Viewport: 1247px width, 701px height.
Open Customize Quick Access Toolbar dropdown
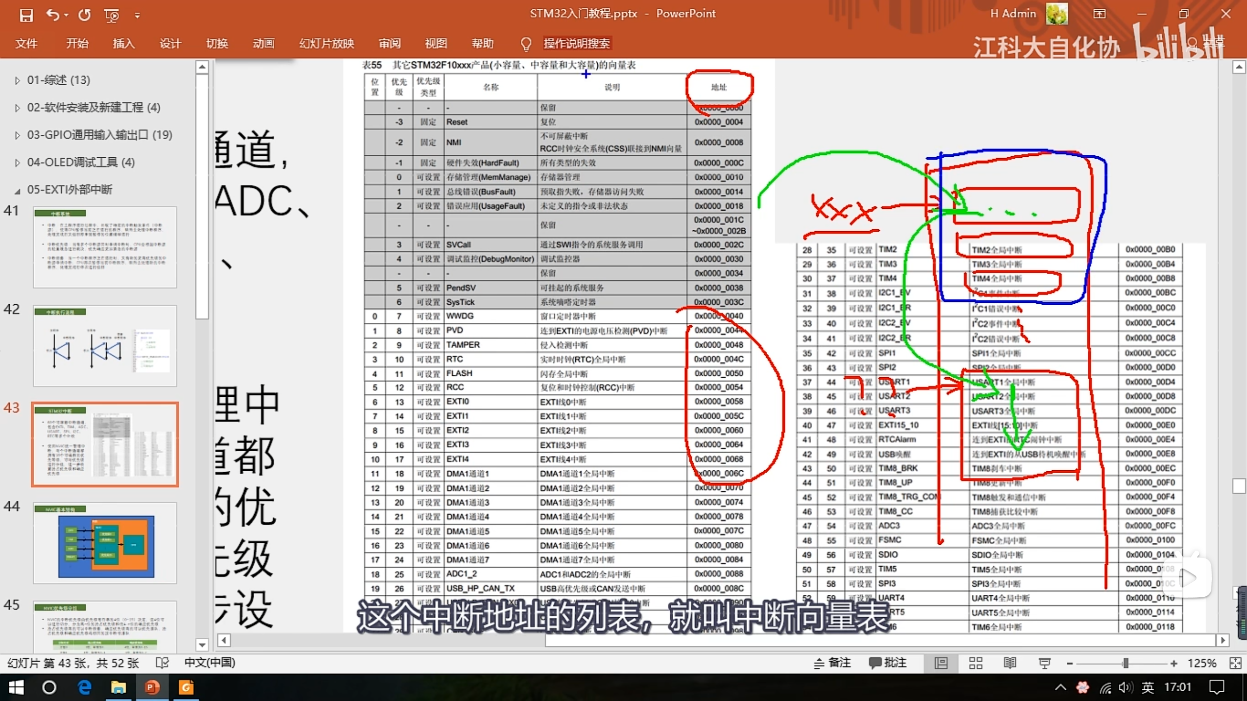point(137,16)
